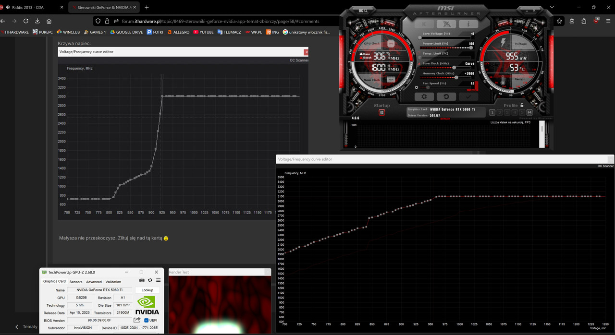Click OC Scanner in lower curve editor
Image resolution: width=615 pixels, height=335 pixels.
point(605,166)
